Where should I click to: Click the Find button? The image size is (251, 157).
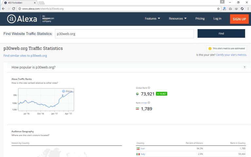(221, 33)
